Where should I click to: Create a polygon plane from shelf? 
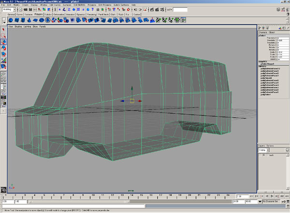35,20
